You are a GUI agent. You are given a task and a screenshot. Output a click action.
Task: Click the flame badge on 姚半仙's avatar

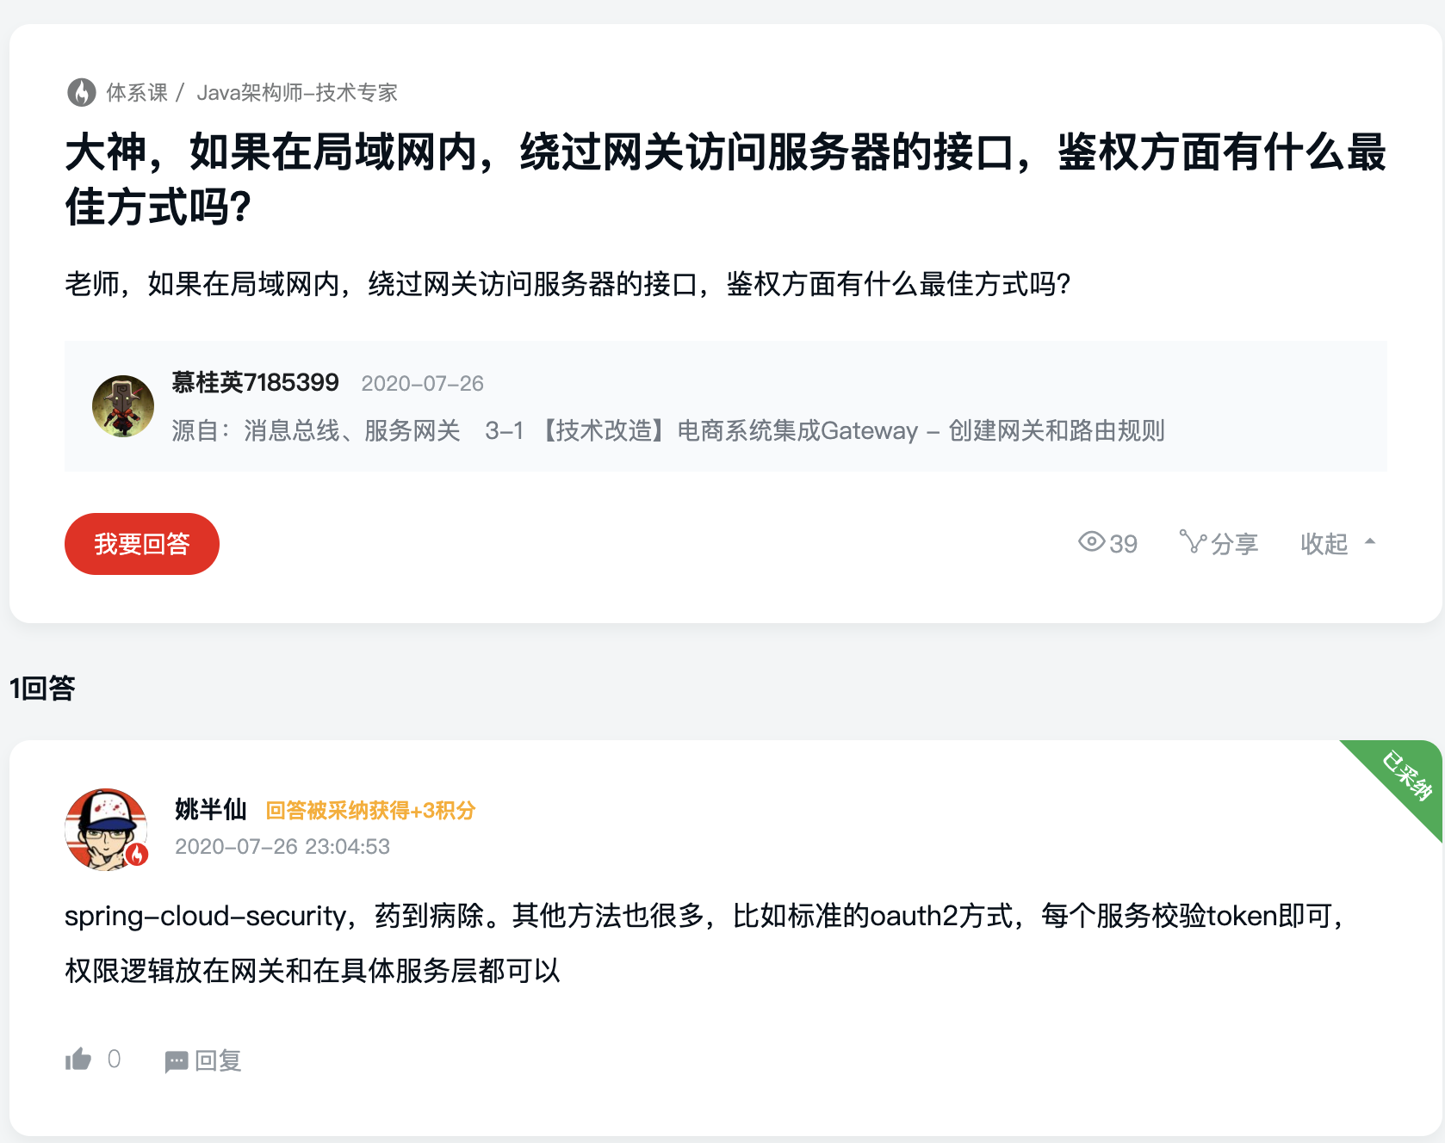[137, 854]
